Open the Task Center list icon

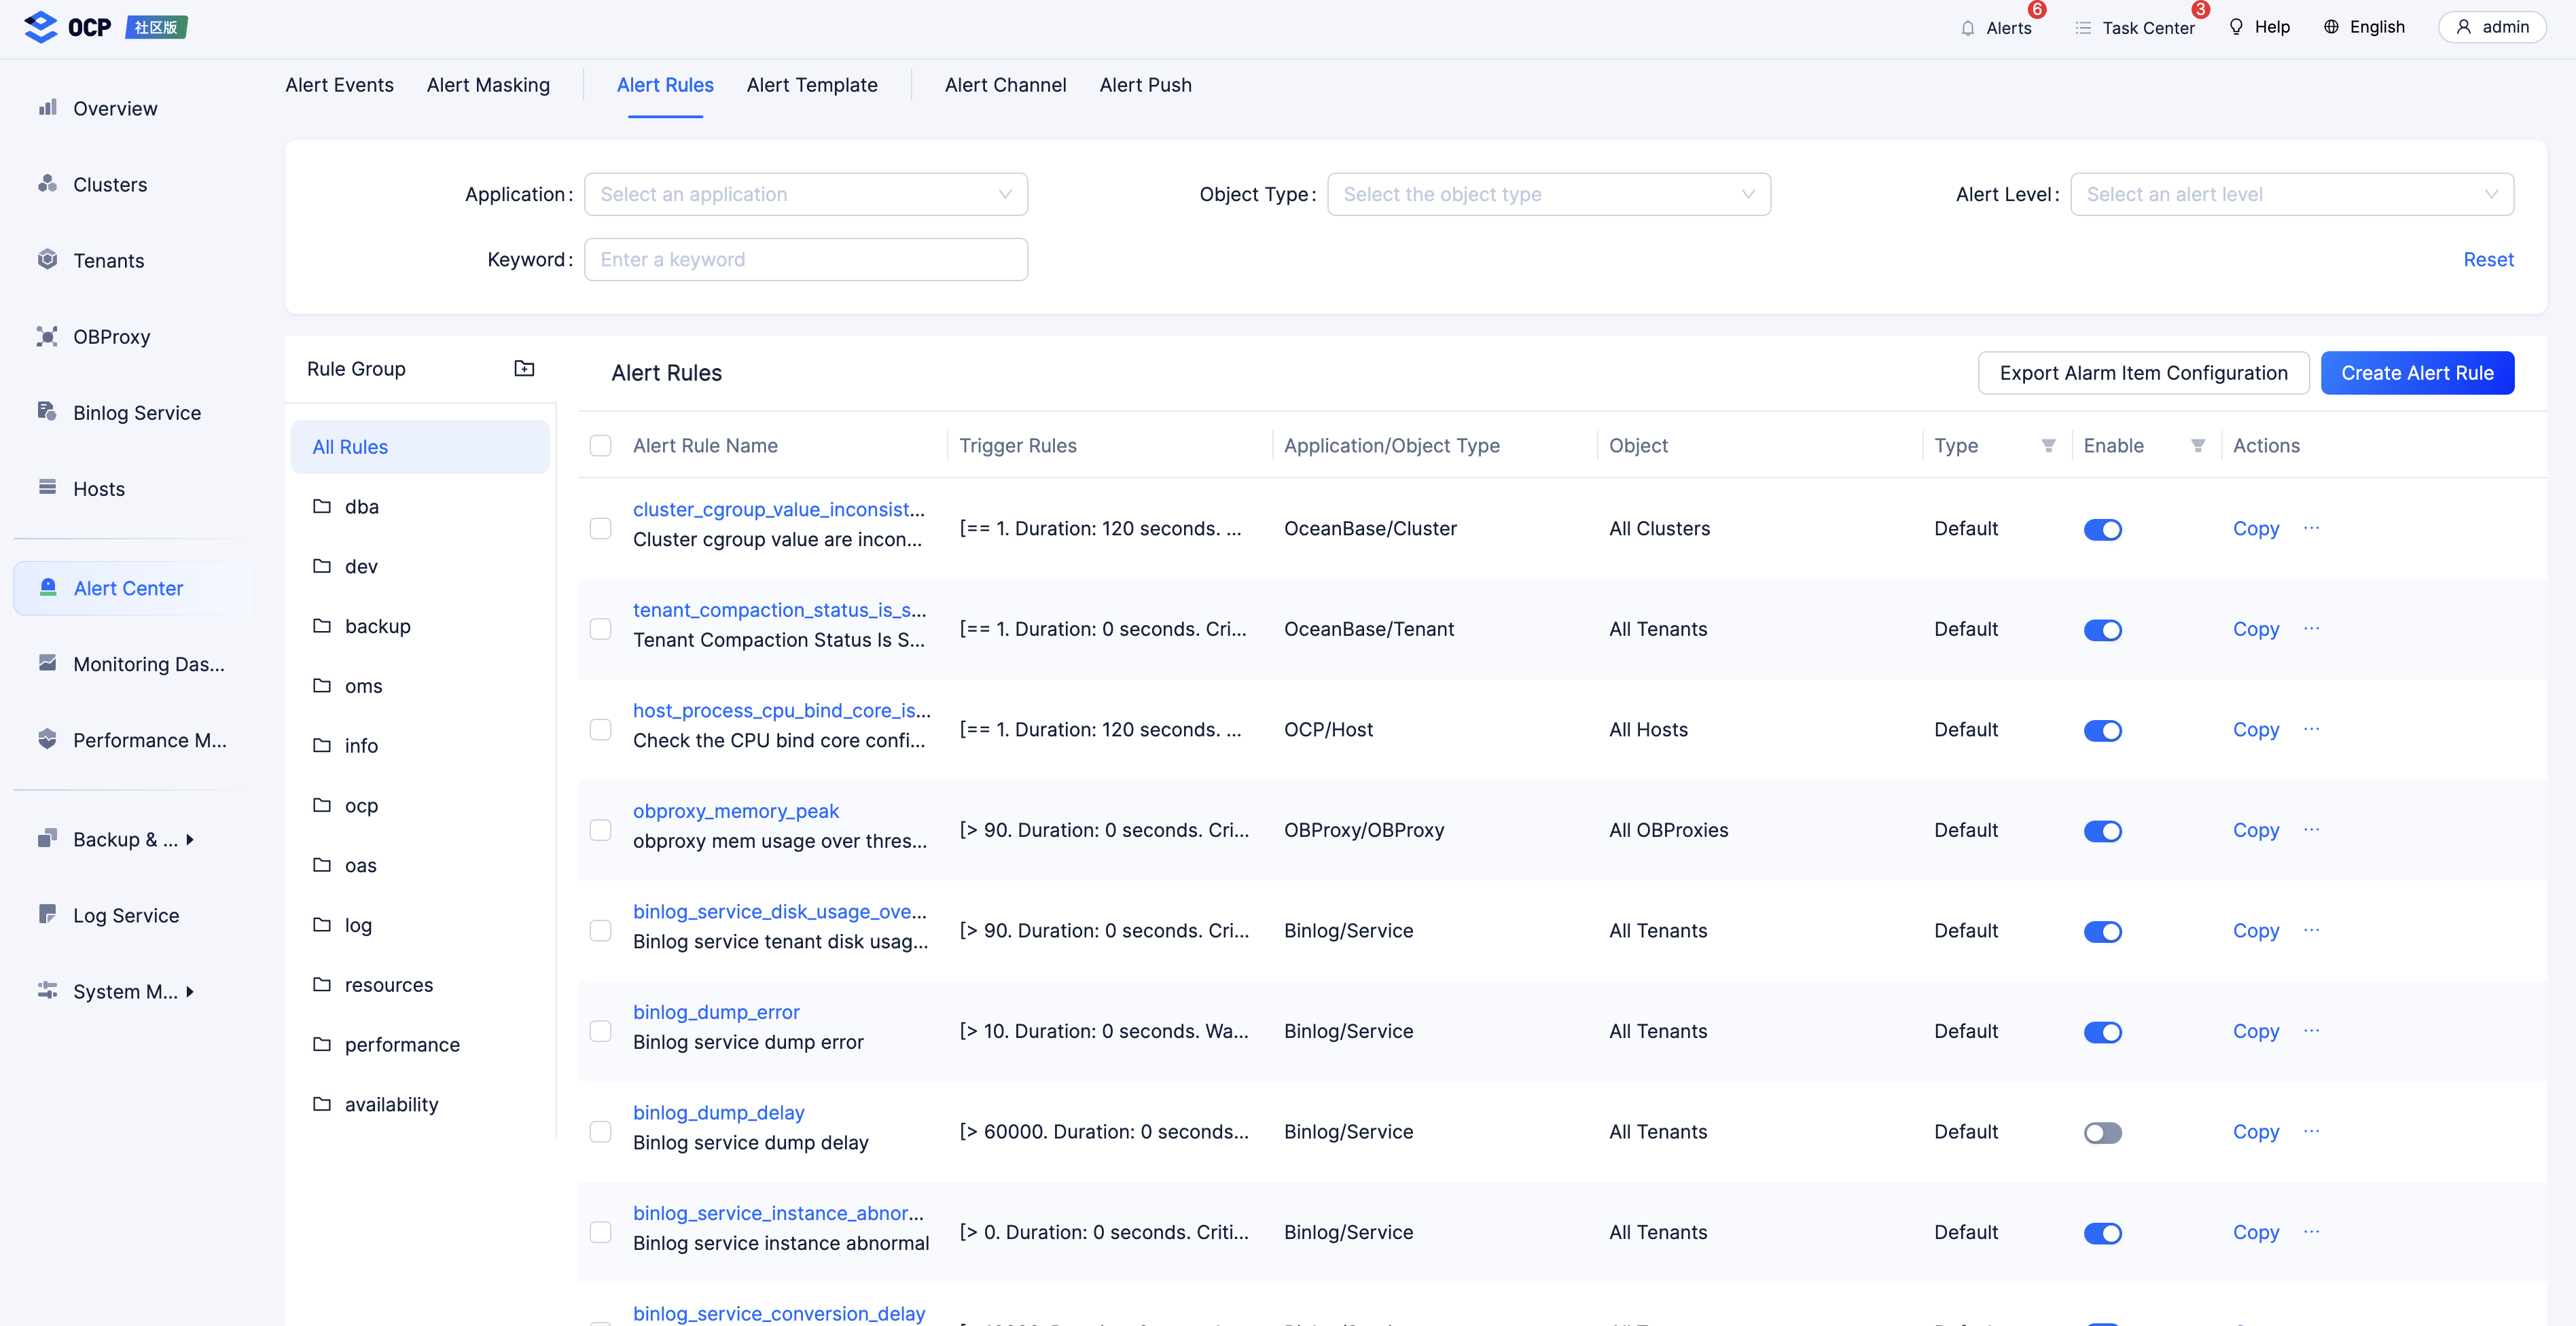pyautogui.click(x=2083, y=28)
